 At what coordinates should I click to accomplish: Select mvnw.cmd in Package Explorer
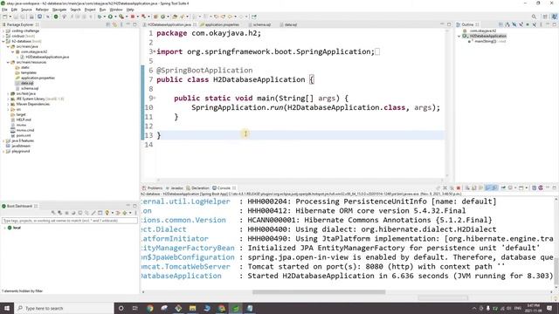point(25,130)
